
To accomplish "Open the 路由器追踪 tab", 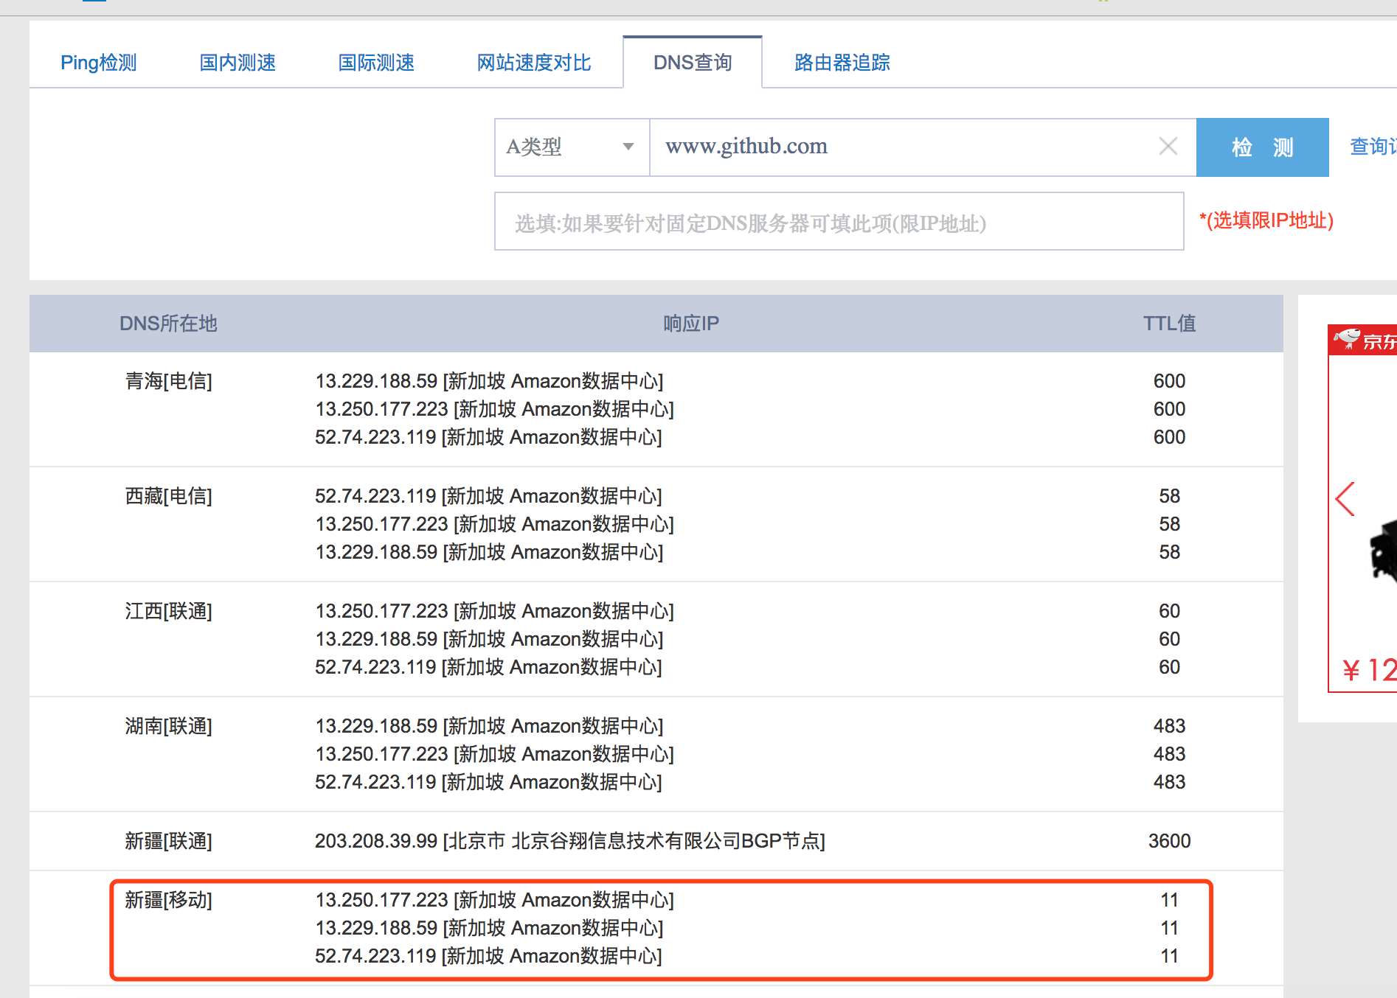I will click(x=841, y=63).
